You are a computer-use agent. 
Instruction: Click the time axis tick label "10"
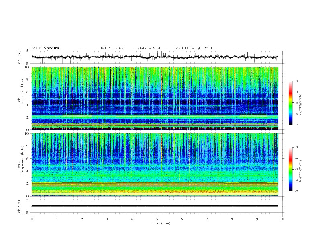coord(282,219)
